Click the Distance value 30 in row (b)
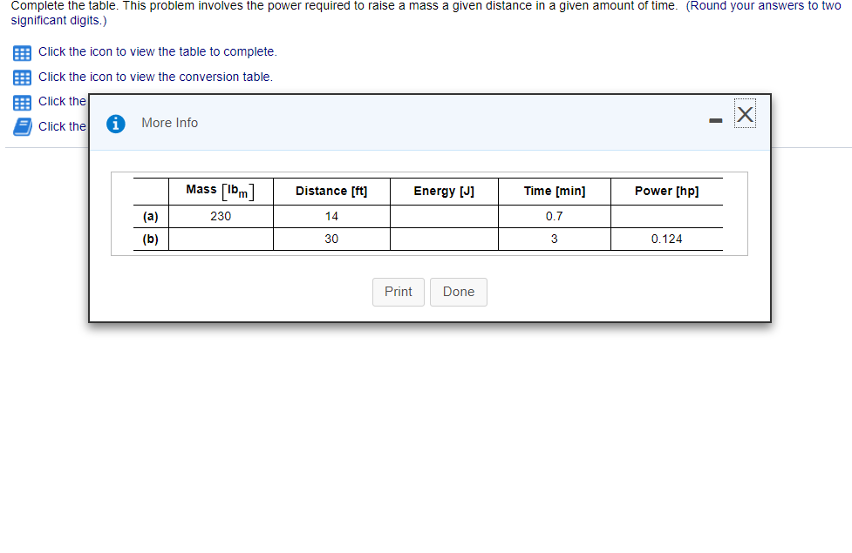 pos(331,239)
